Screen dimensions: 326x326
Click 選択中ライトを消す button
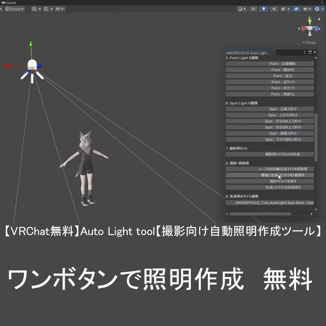click(270, 181)
